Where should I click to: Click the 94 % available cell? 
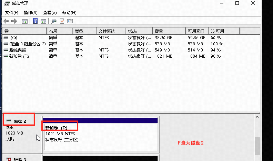[215, 50]
